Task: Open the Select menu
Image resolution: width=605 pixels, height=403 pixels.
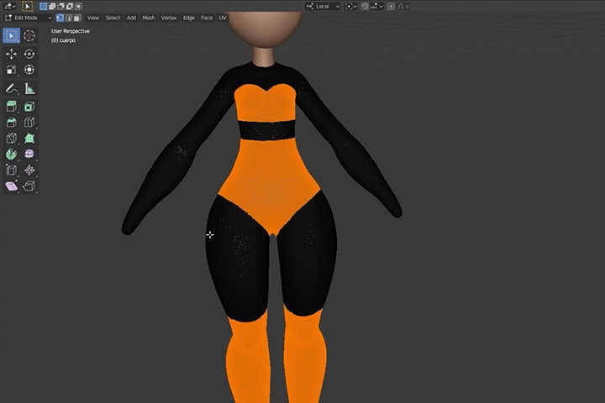Action: coord(113,18)
